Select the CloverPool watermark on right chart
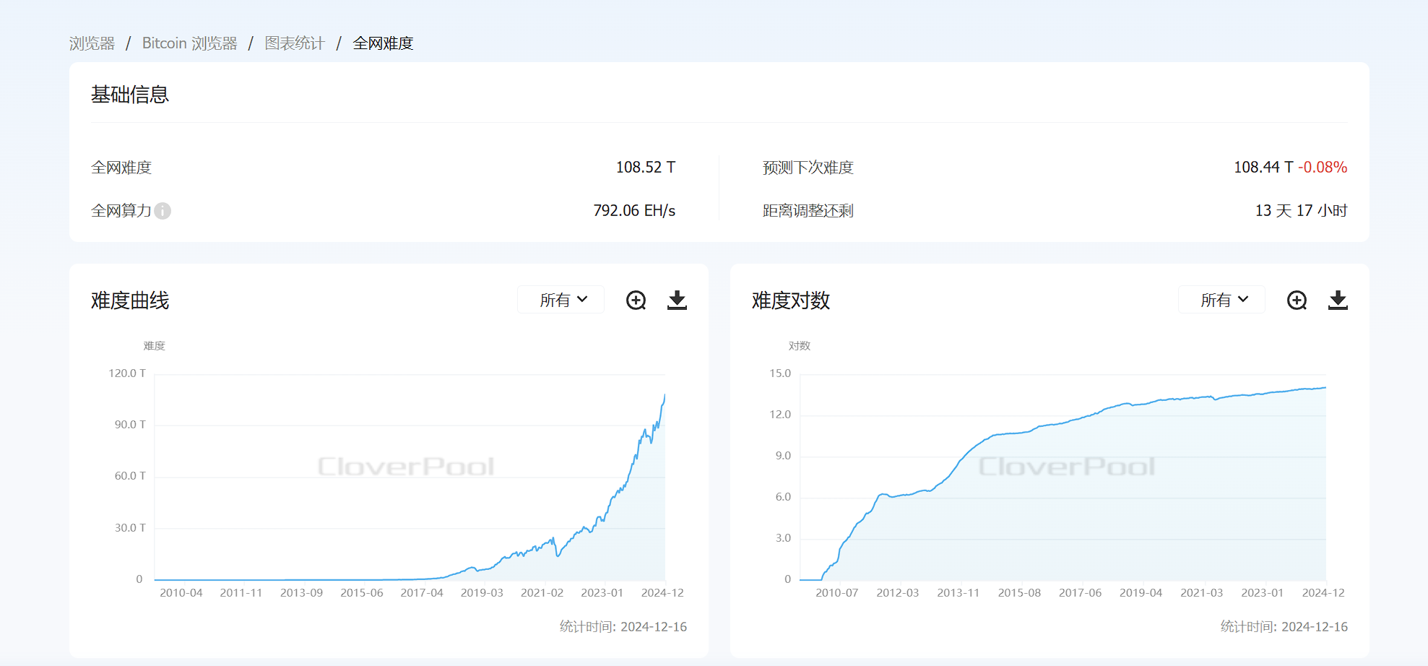The image size is (1428, 666). point(1065,467)
